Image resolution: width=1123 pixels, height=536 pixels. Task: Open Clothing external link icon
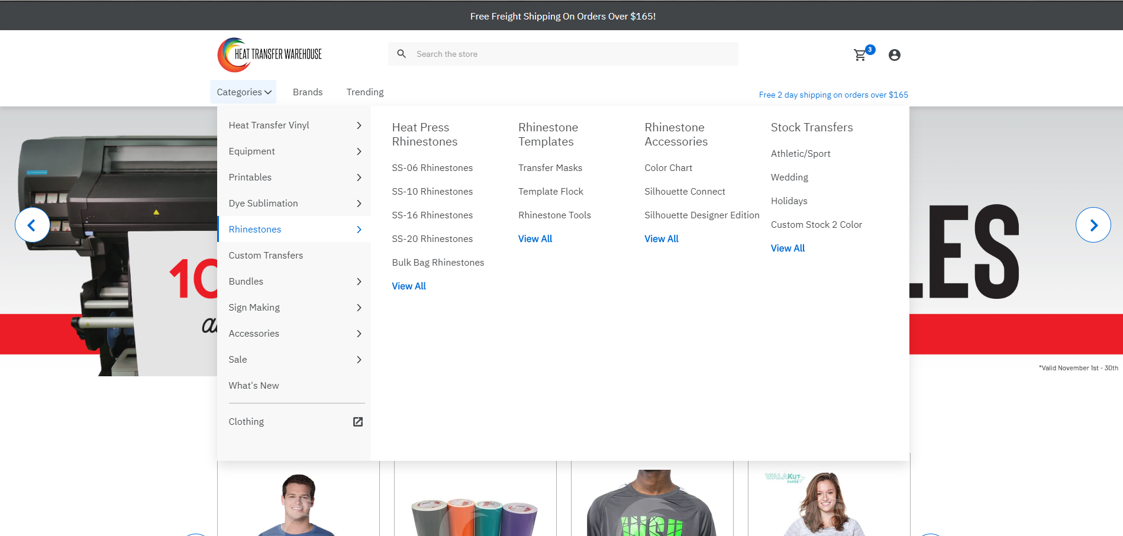pyautogui.click(x=357, y=422)
